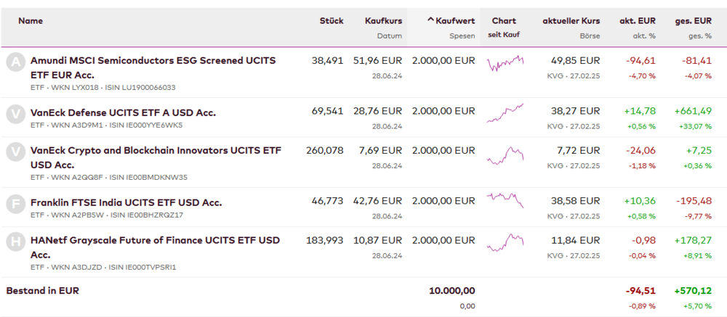This screenshot has height=317, width=727.
Task: Click the VanEck Crypto 'V' issuer icon
Action: point(15,152)
